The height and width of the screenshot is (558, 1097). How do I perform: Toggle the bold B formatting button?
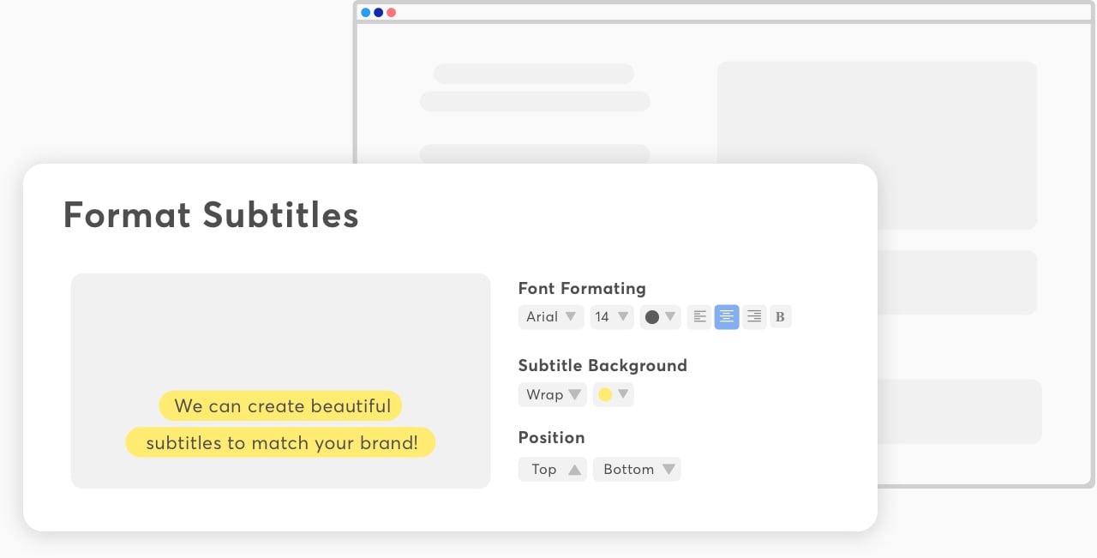[780, 317]
